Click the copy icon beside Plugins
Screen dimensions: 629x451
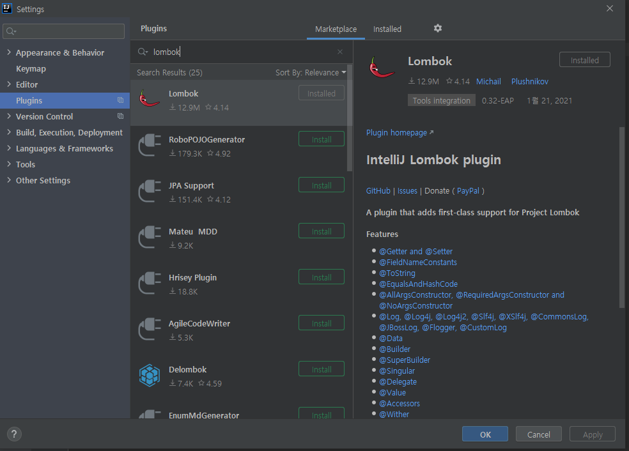click(x=120, y=100)
